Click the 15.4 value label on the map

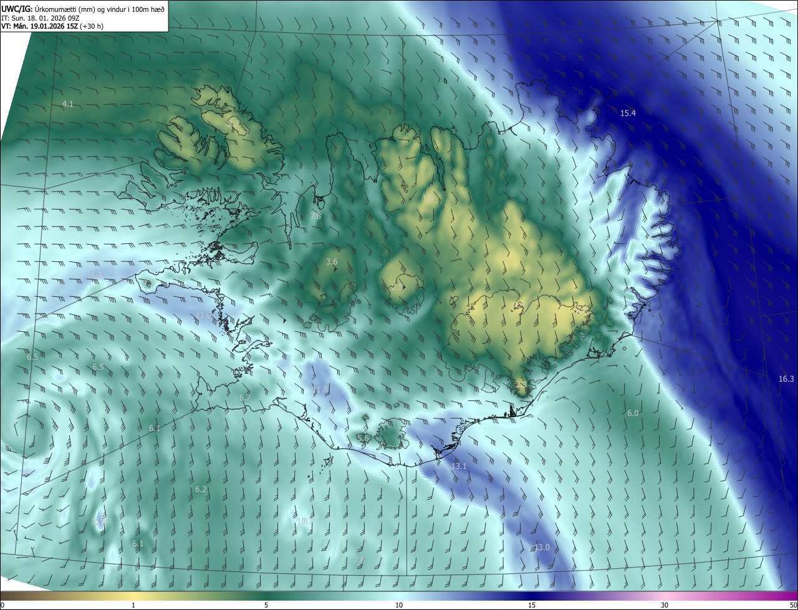[x=628, y=113]
